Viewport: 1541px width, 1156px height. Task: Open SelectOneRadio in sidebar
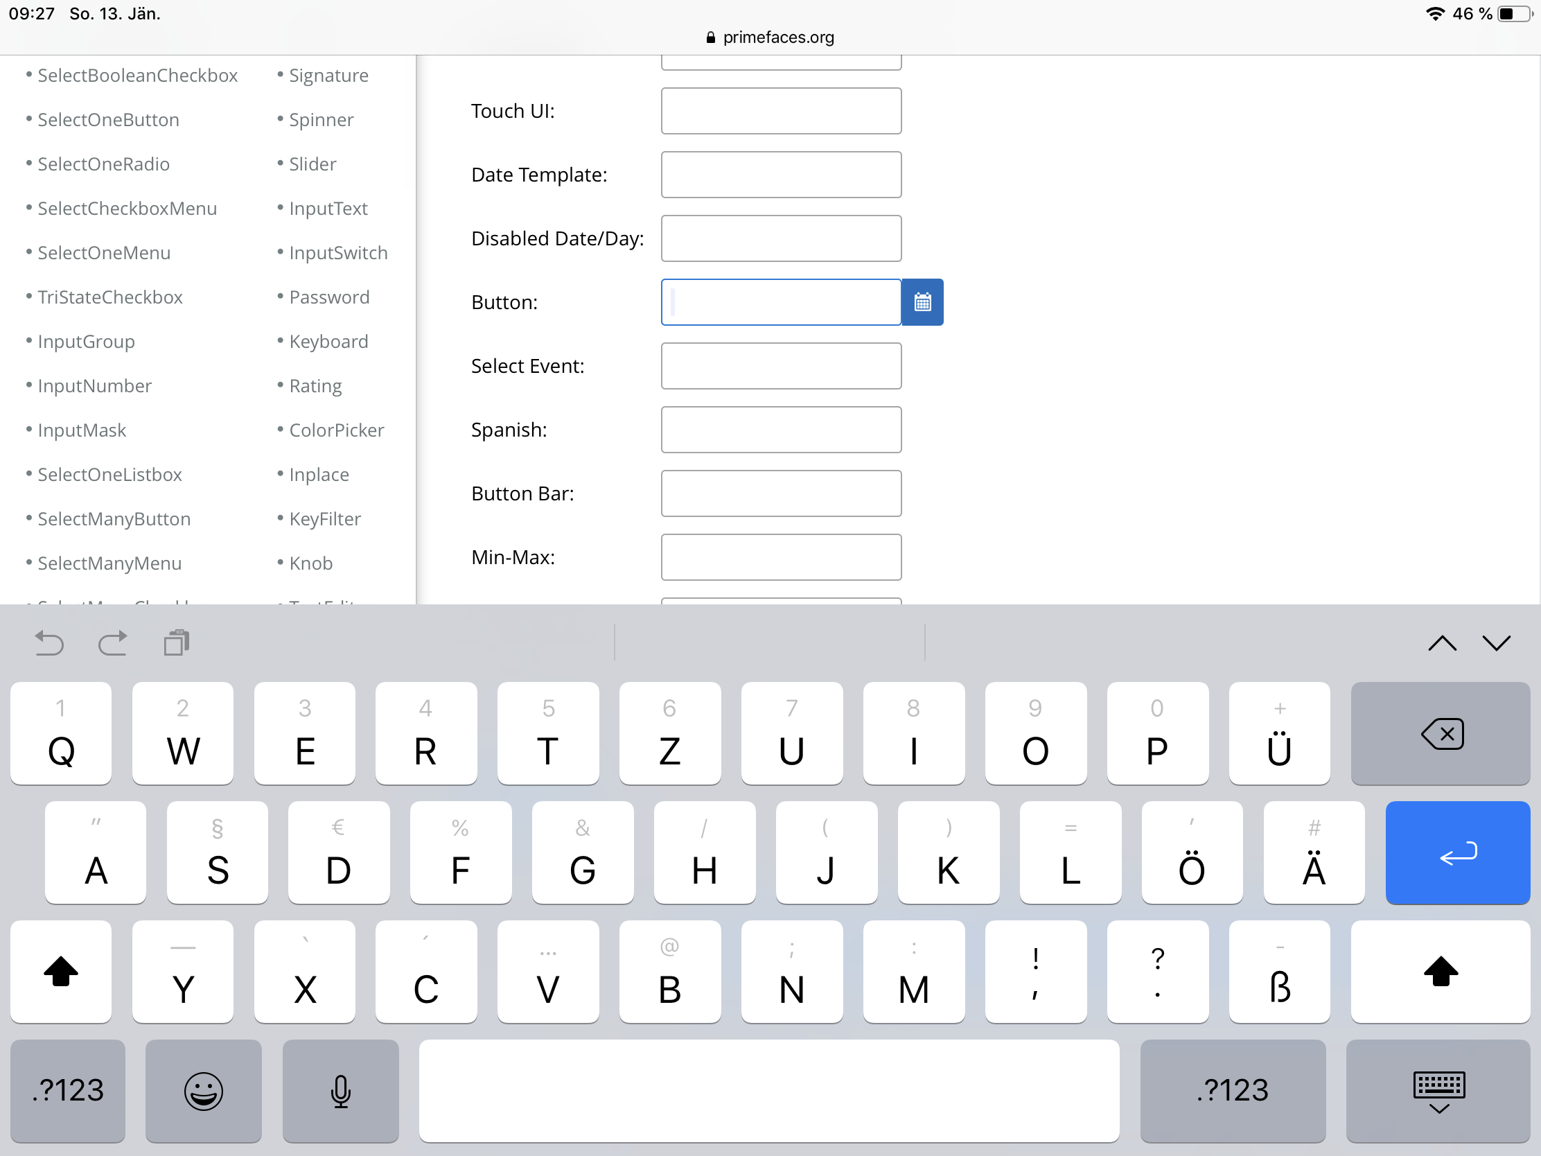coord(104,164)
